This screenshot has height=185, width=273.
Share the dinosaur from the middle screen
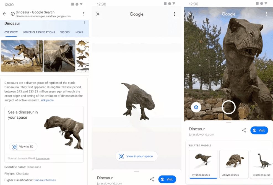152,179
